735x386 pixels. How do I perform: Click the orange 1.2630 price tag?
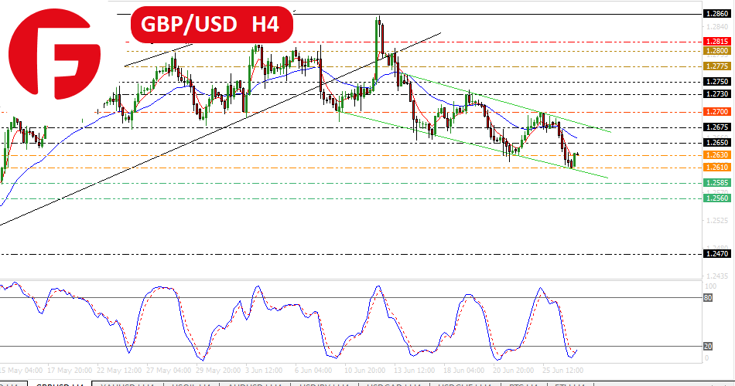(716, 155)
